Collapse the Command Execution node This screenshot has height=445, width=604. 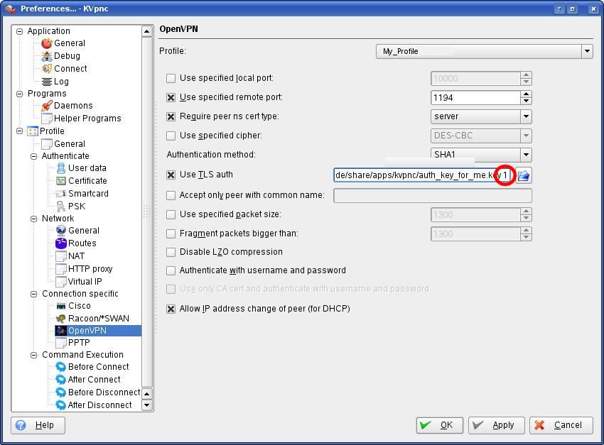click(34, 355)
